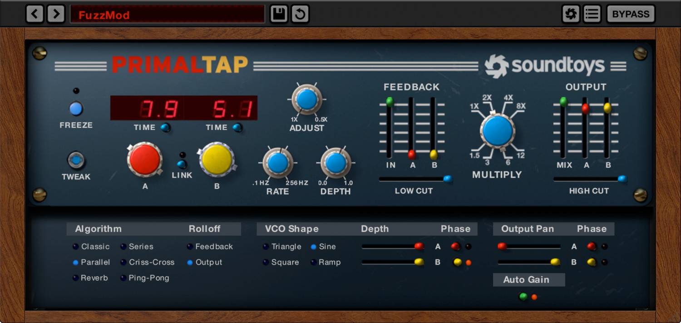681x323 pixels.
Task: Enable the FREEZE switch
Action: coord(76,109)
